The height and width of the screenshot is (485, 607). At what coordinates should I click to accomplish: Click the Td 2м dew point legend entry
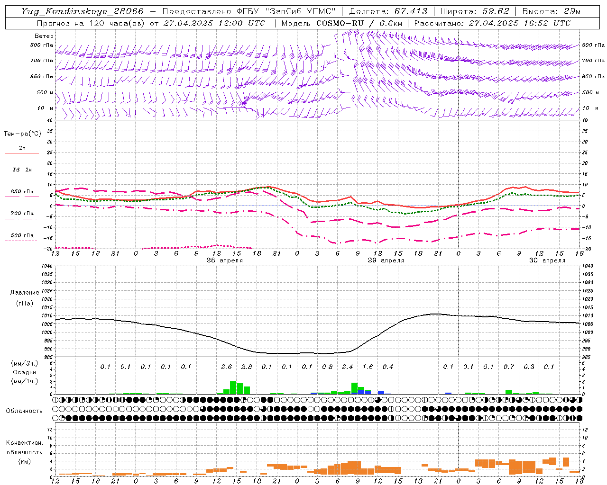point(22,171)
